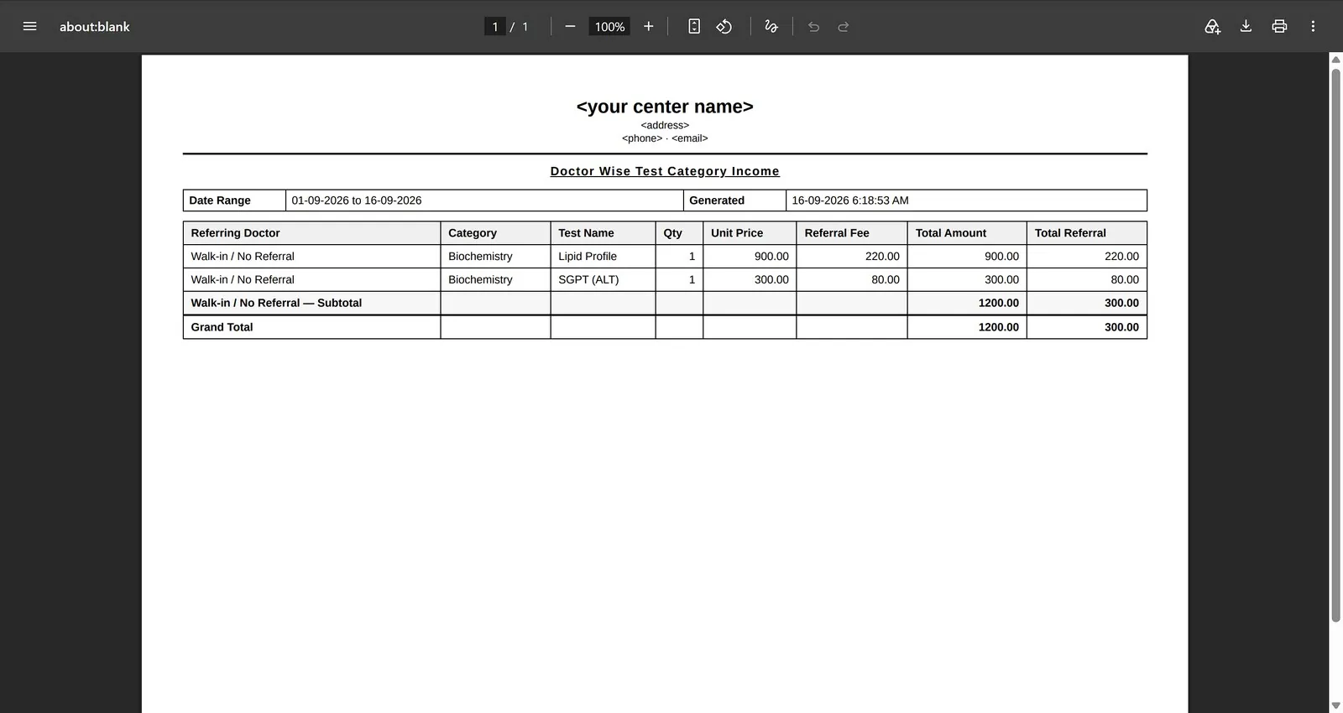Click the '<address>' line in the header
The height and width of the screenshot is (713, 1343).
pyautogui.click(x=665, y=125)
